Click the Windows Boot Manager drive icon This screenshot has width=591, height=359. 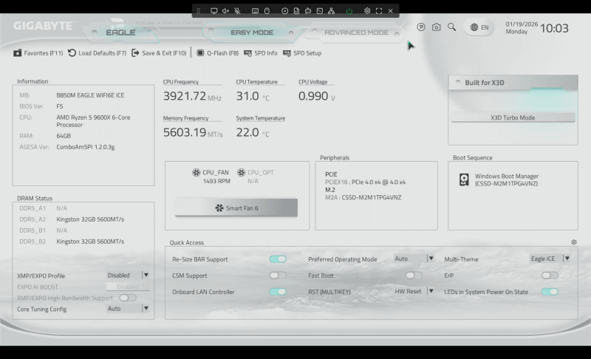tap(464, 179)
